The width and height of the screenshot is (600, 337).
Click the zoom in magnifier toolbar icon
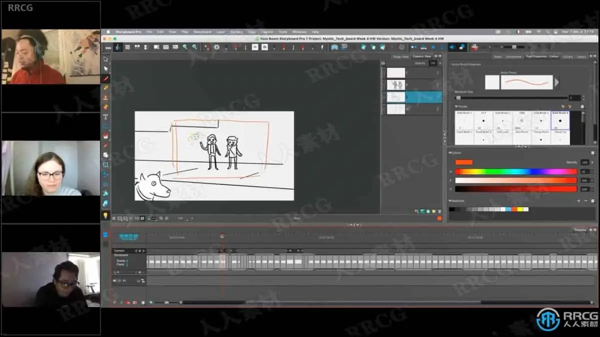[185, 47]
